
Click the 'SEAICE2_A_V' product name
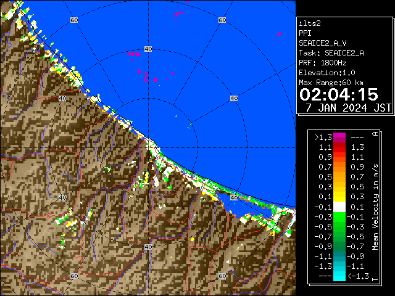click(322, 43)
